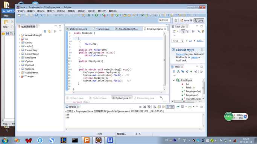Click Terminate icon in console toolbar
The width and height of the screenshot is (257, 144).
pyautogui.click(x=140, y=107)
